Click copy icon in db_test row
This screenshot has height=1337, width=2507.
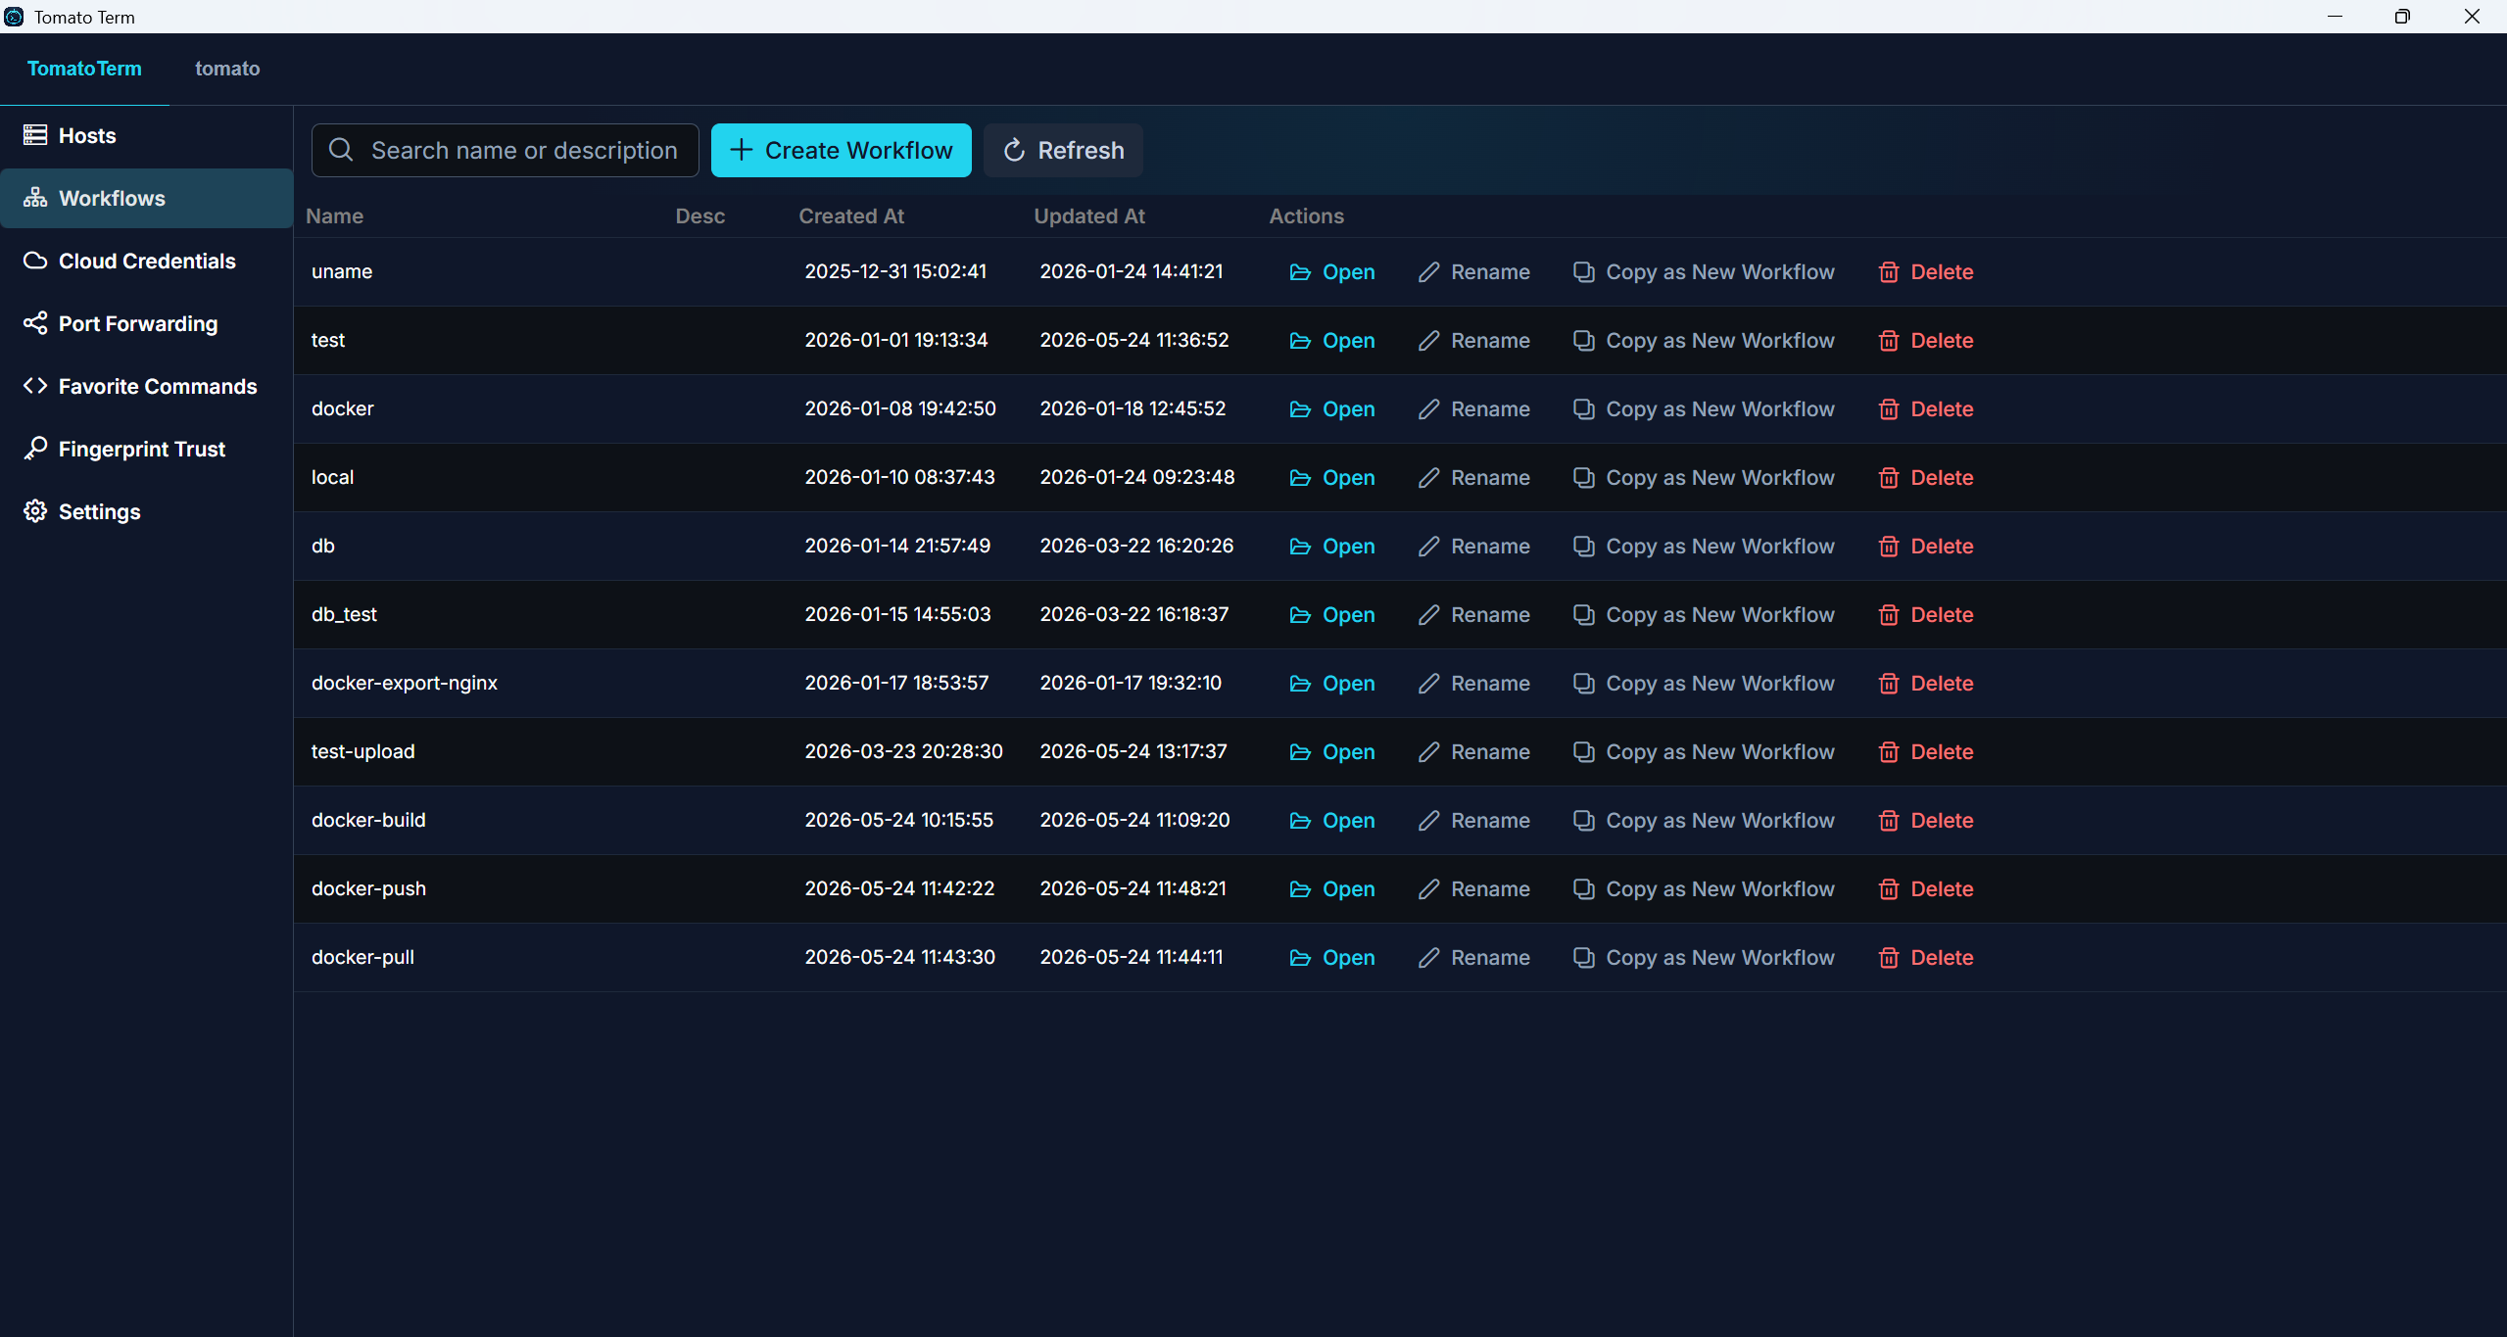click(1583, 615)
